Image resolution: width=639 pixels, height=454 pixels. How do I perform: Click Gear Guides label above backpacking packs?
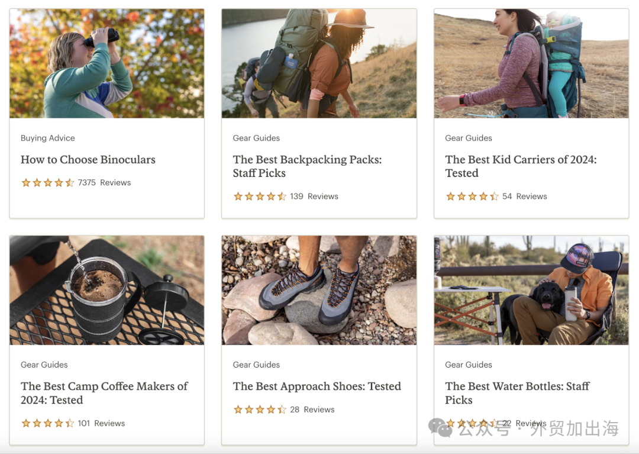coord(256,138)
